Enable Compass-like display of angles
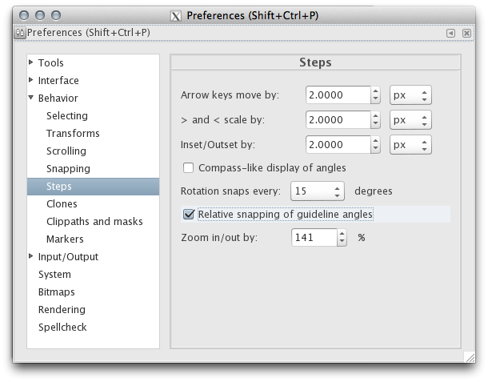Screen dimensions: 488x382 [188, 167]
